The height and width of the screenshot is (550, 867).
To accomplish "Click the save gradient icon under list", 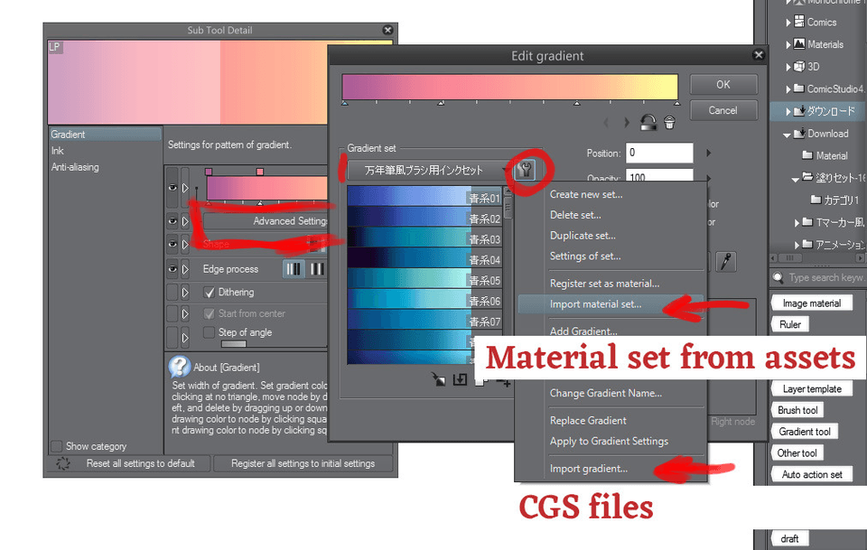I will [460, 379].
